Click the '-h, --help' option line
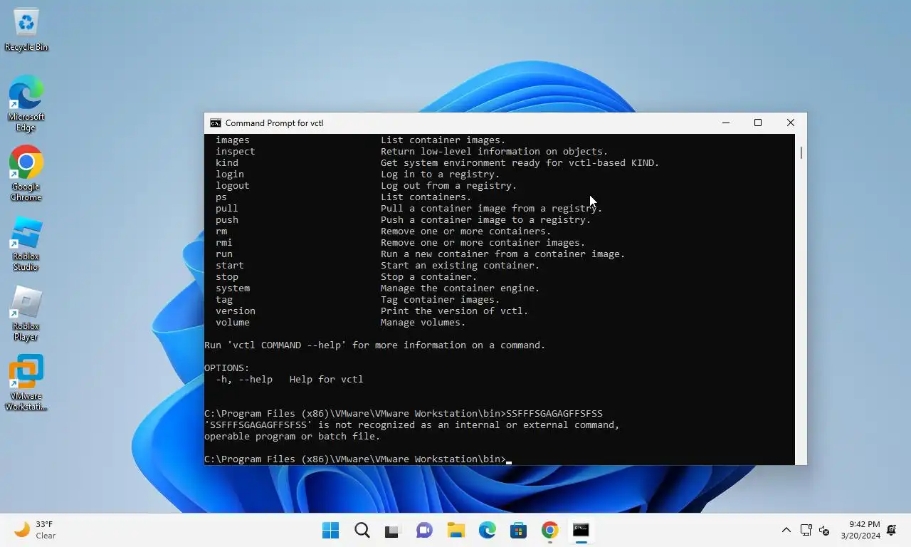This screenshot has height=547, width=911. [x=290, y=380]
